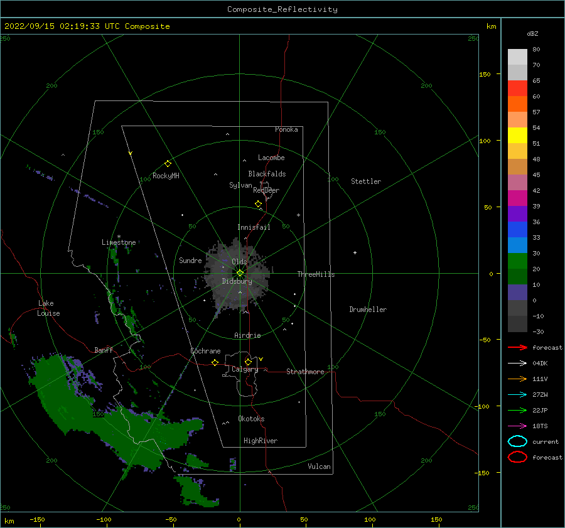Click the Didsbury city label

click(237, 281)
